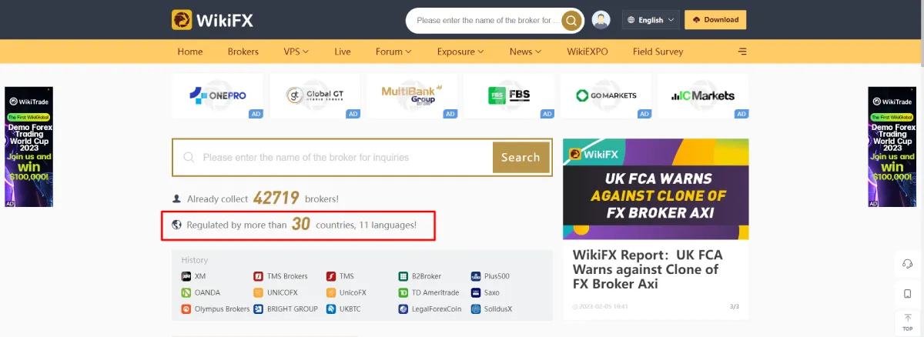Open the left WikiTrade World Cup ad
This screenshot has height=337, width=924.
(x=29, y=147)
